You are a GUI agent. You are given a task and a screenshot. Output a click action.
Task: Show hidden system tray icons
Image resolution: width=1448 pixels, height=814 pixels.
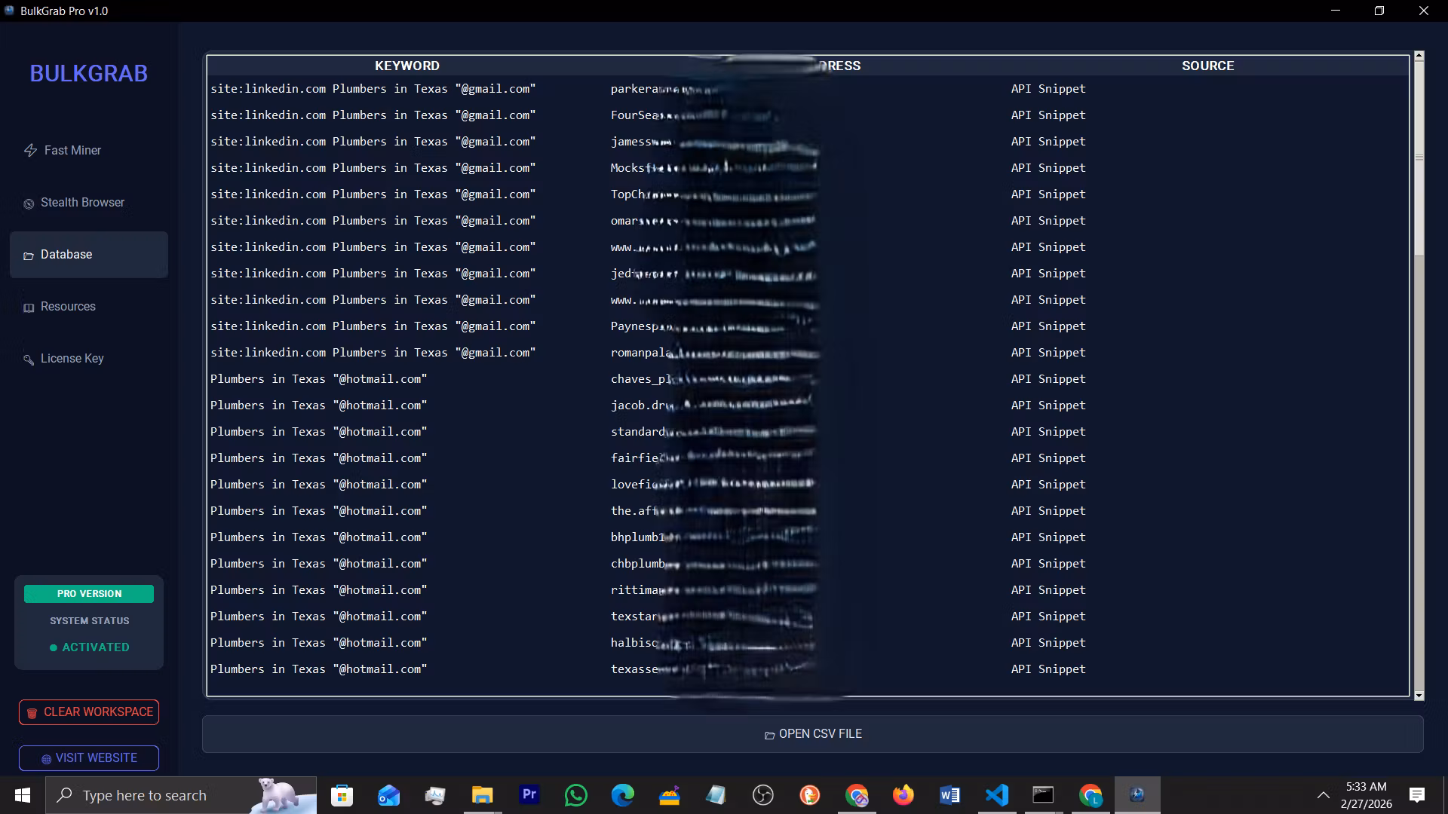[1323, 795]
